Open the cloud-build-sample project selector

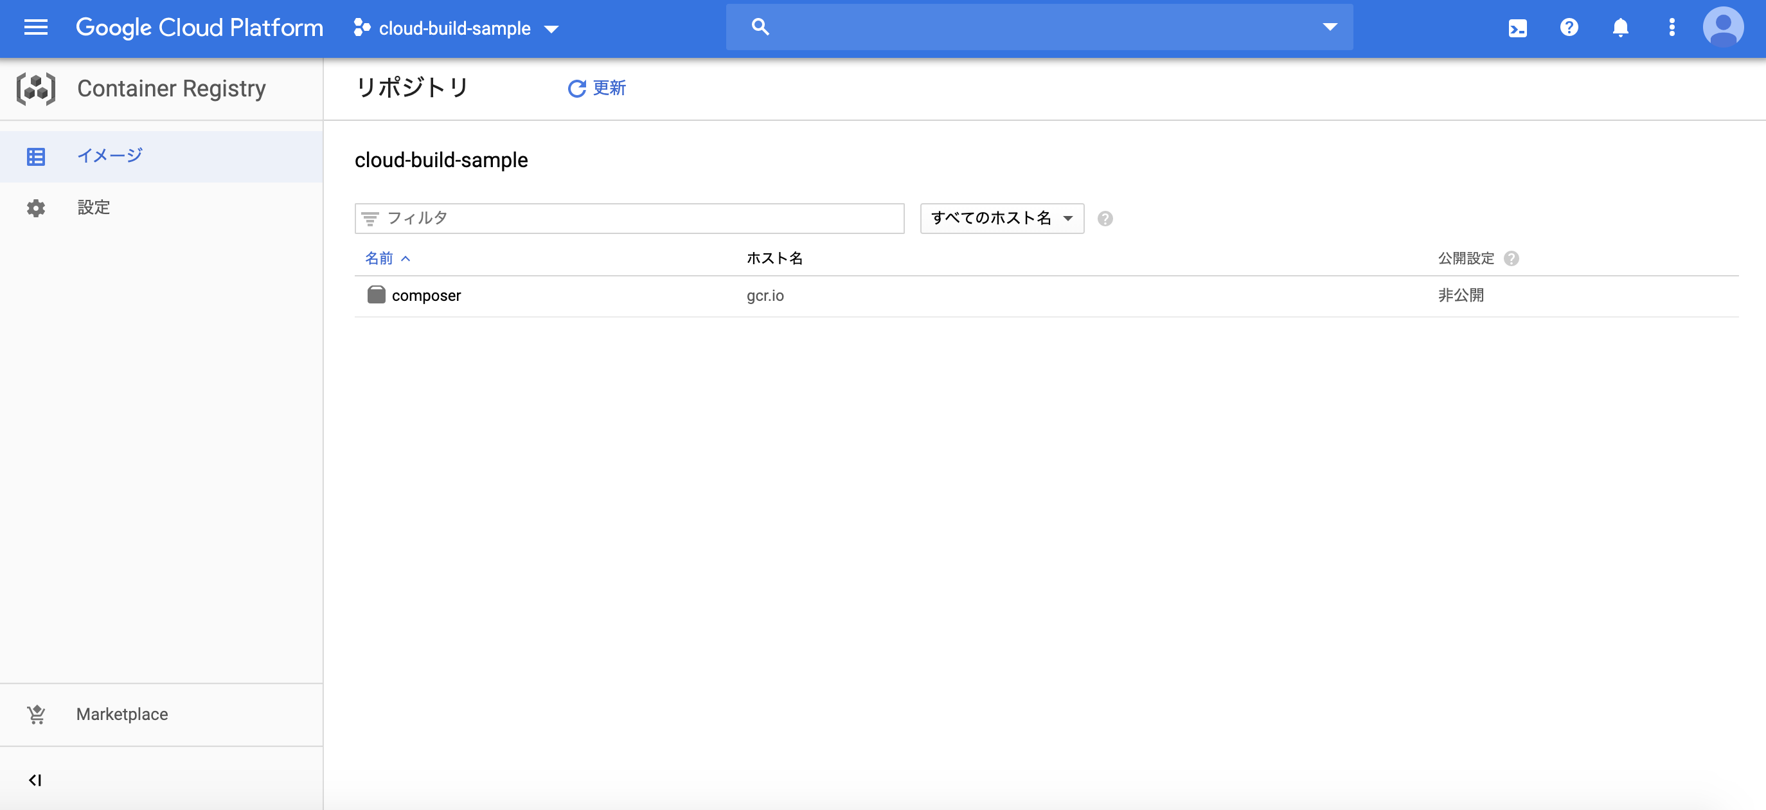pos(456,28)
